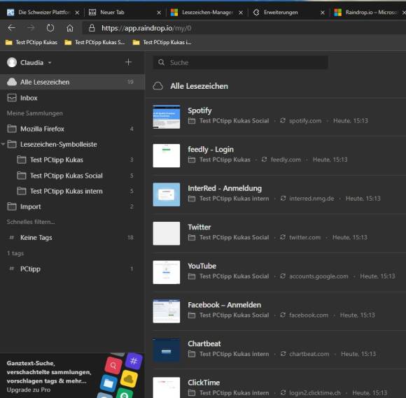Open the feedly - Login bookmark title
Screen dimensions: 406x398
[211, 149]
